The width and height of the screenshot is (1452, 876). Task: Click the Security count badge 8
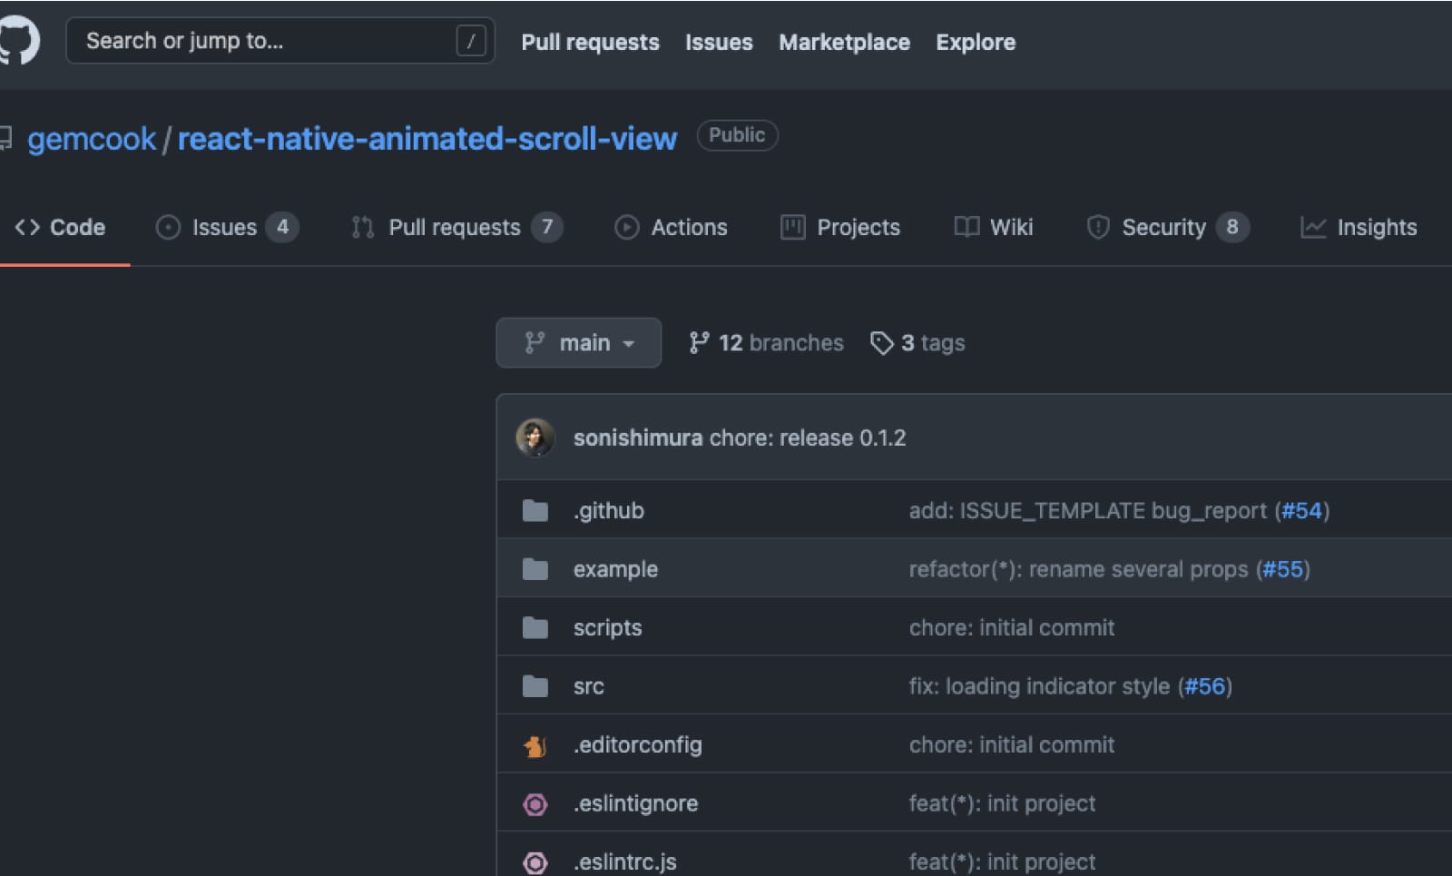point(1231,227)
